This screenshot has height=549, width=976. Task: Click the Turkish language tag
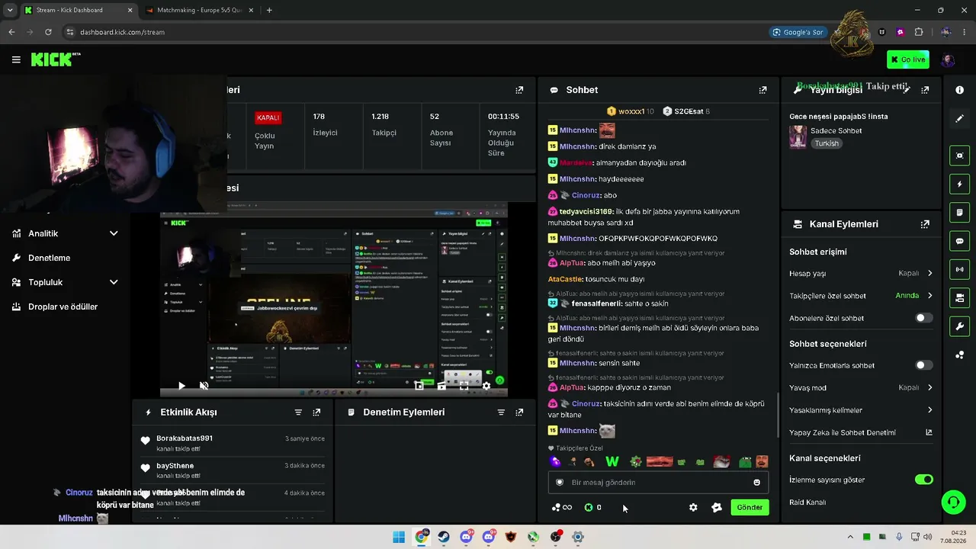(826, 143)
